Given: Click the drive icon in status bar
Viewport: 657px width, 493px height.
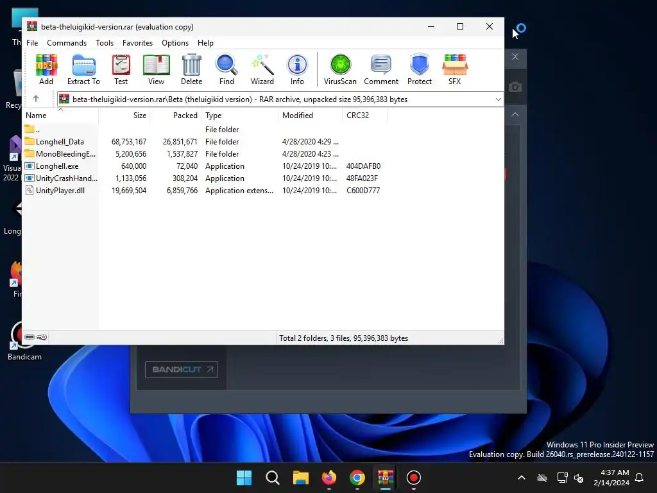Looking at the screenshot, I should [30, 337].
